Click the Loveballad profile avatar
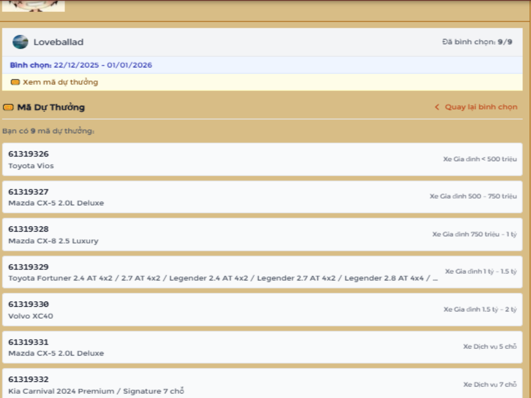Screen dimensions: 531x398 pyautogui.click(x=20, y=42)
